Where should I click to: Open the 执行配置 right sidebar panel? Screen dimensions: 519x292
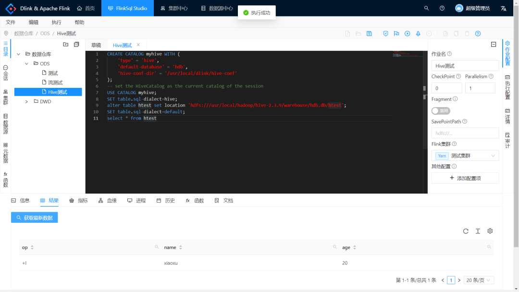pyautogui.click(x=507, y=87)
